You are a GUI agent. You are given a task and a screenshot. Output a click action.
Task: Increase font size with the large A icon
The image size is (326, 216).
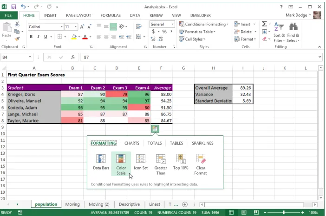pos(82,27)
